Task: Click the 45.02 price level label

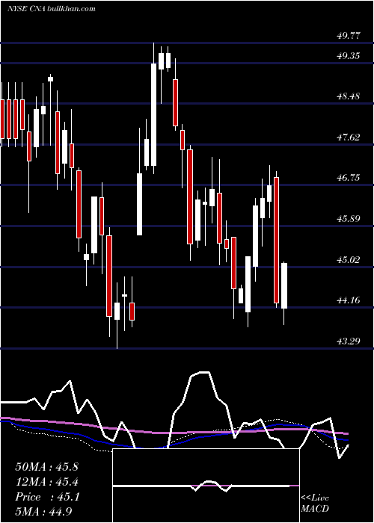Action: point(349,259)
